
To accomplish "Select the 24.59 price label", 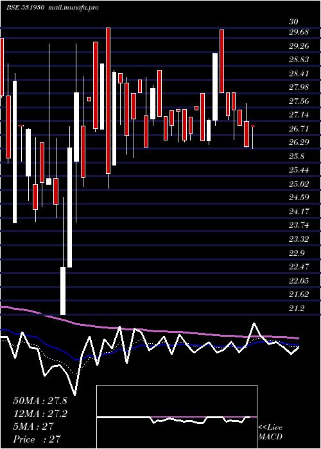I will [x=299, y=198].
